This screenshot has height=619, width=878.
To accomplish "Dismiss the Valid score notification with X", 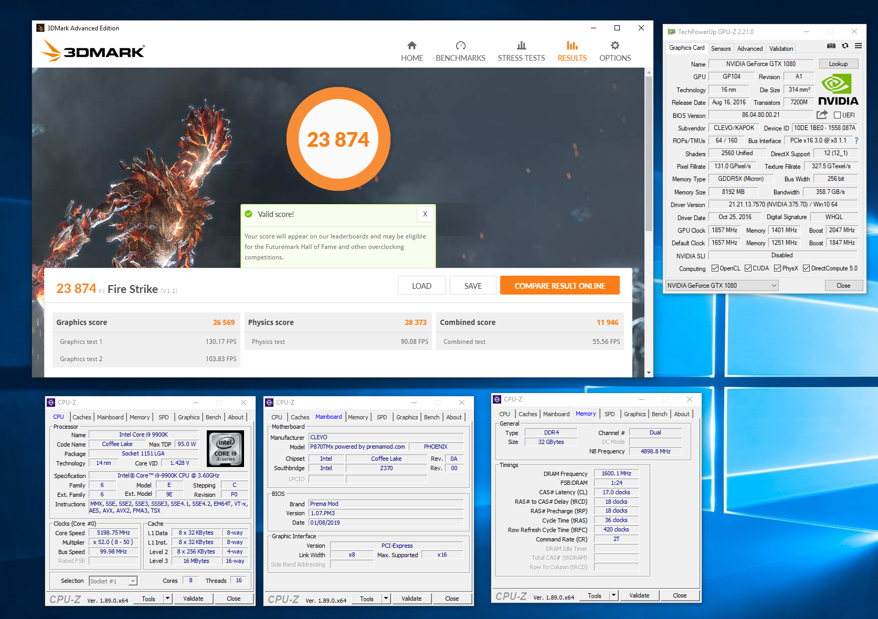I will [425, 214].
